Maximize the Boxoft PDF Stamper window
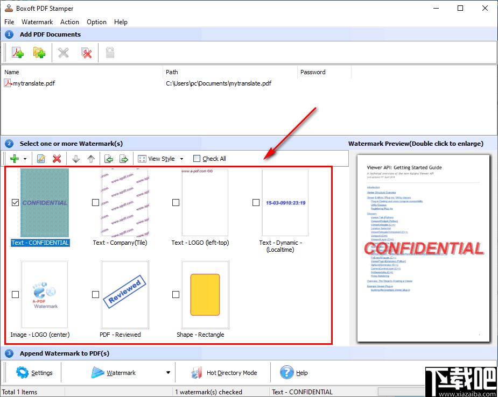This screenshot has height=397, width=498. point(460,8)
